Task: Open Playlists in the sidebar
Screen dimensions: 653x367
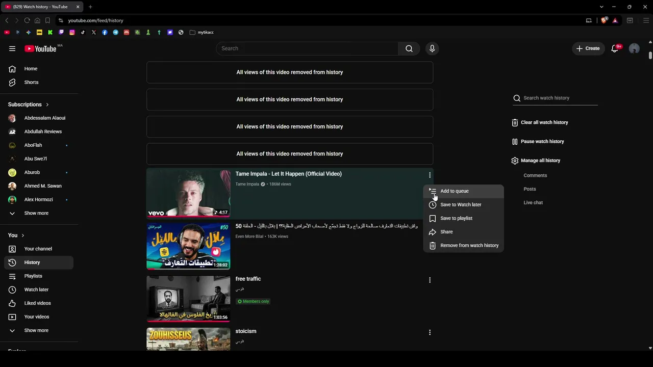Action: pyautogui.click(x=39, y=276)
